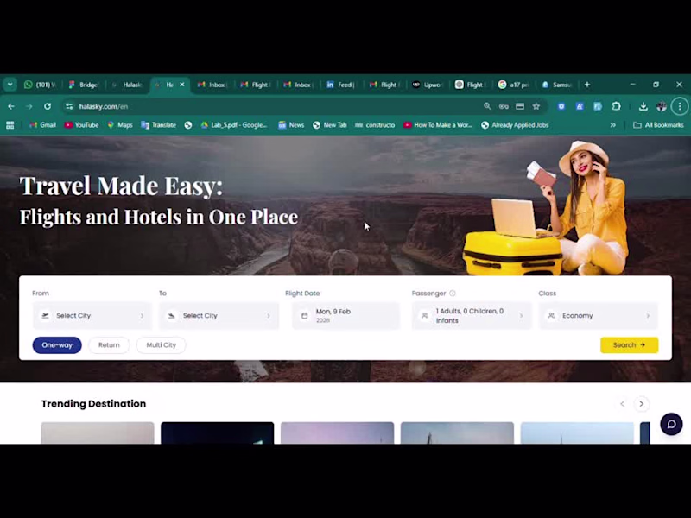This screenshot has width=691, height=518.
Task: Open the Gmail bookmark
Action: [42, 125]
